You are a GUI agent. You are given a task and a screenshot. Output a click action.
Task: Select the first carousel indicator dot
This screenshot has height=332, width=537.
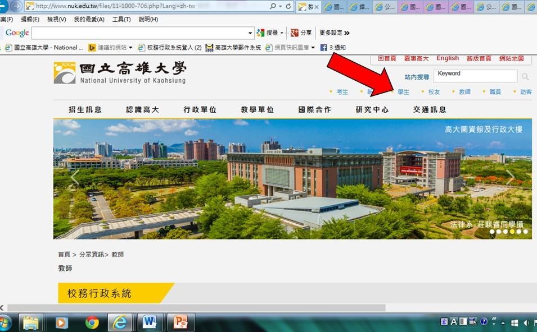point(492,231)
